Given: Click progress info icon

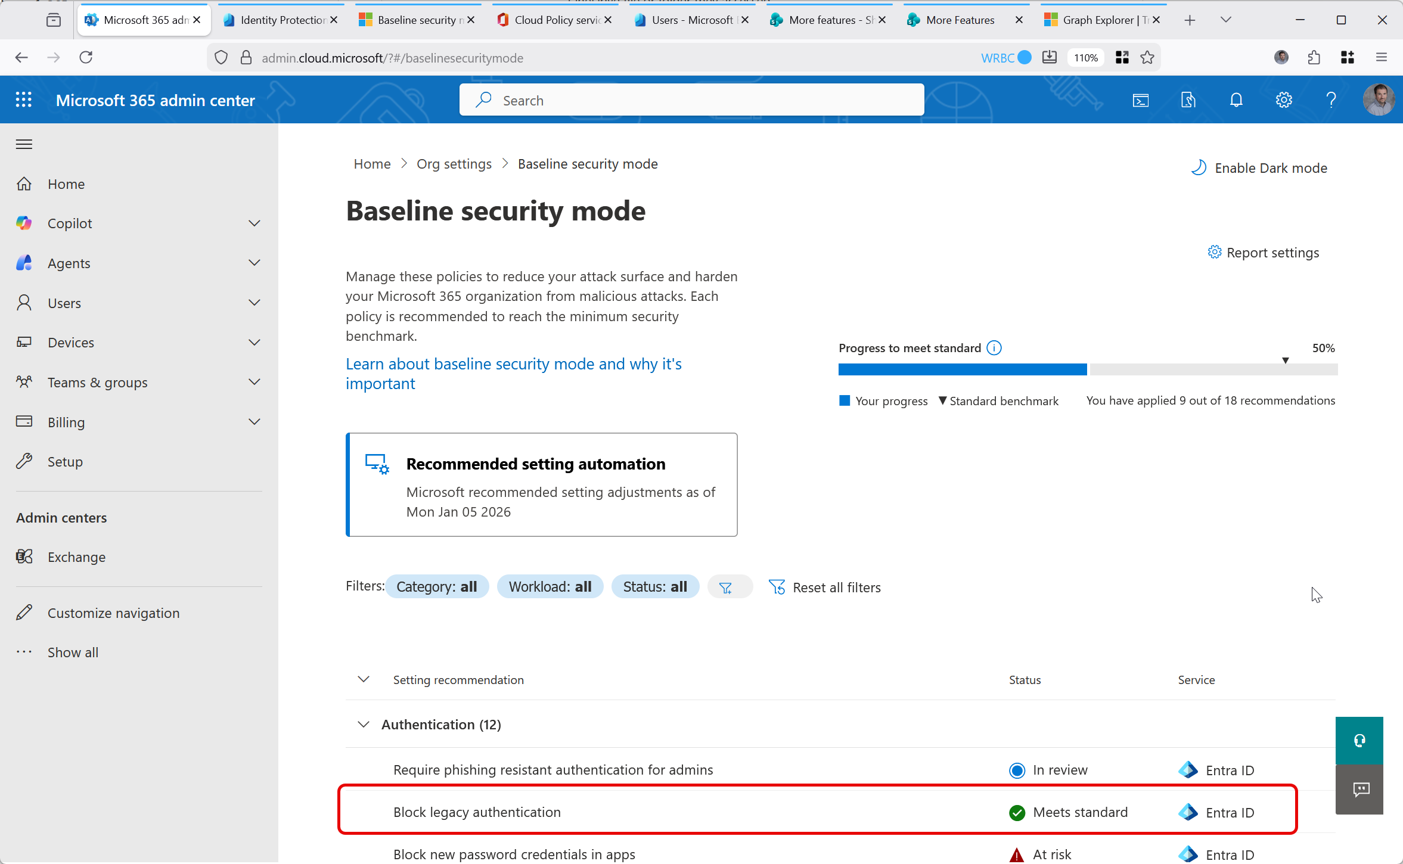Looking at the screenshot, I should (x=994, y=348).
